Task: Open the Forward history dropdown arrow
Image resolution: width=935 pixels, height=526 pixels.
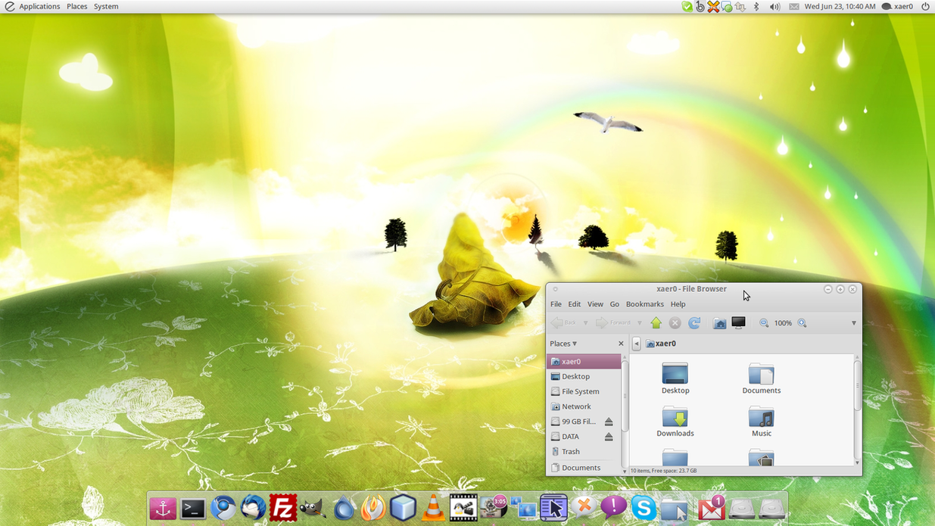Action: [640, 323]
